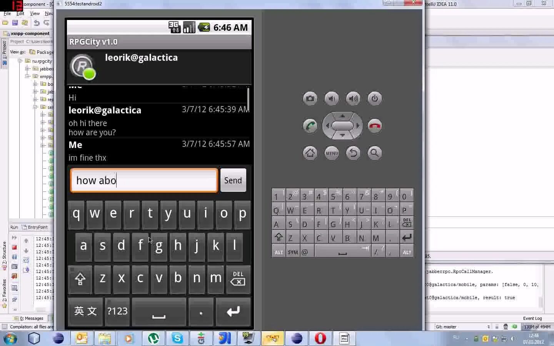Image resolution: width=554 pixels, height=346 pixels.
Task: Open the Event Log link
Action: [532, 318]
